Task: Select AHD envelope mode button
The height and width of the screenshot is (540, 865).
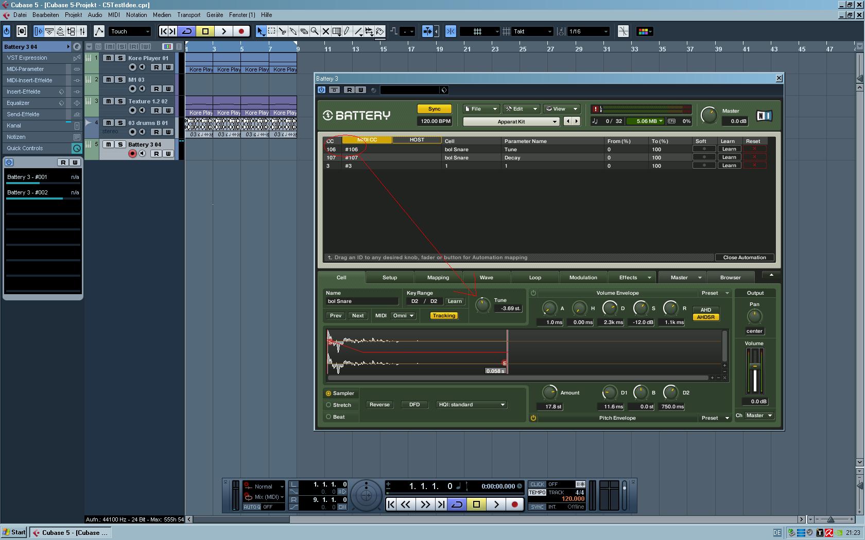Action: 705,310
